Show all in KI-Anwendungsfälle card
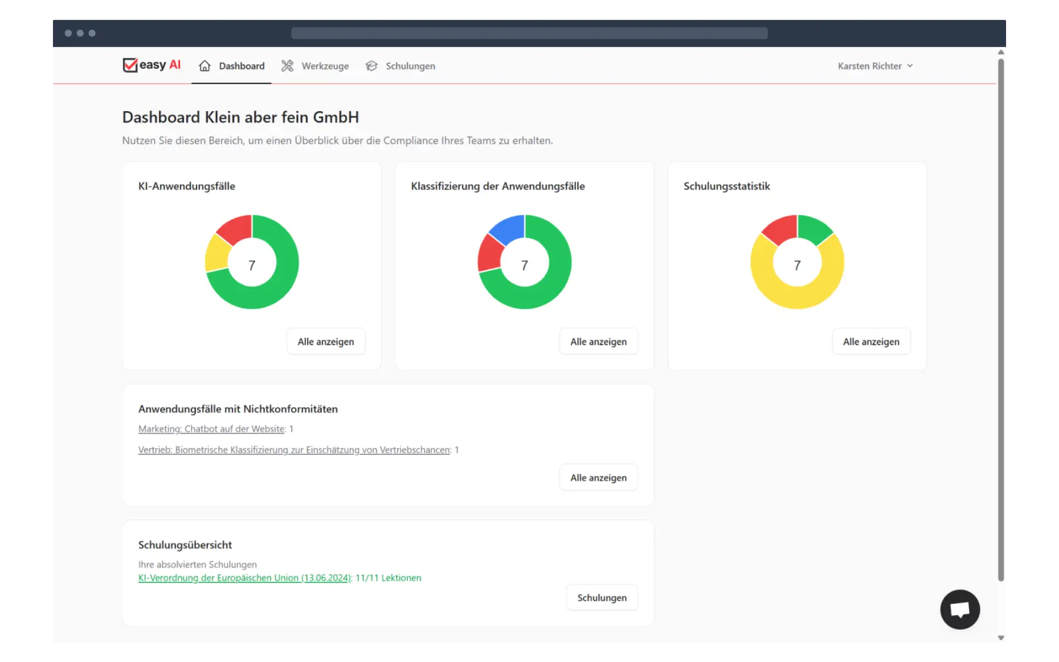 pyautogui.click(x=326, y=341)
